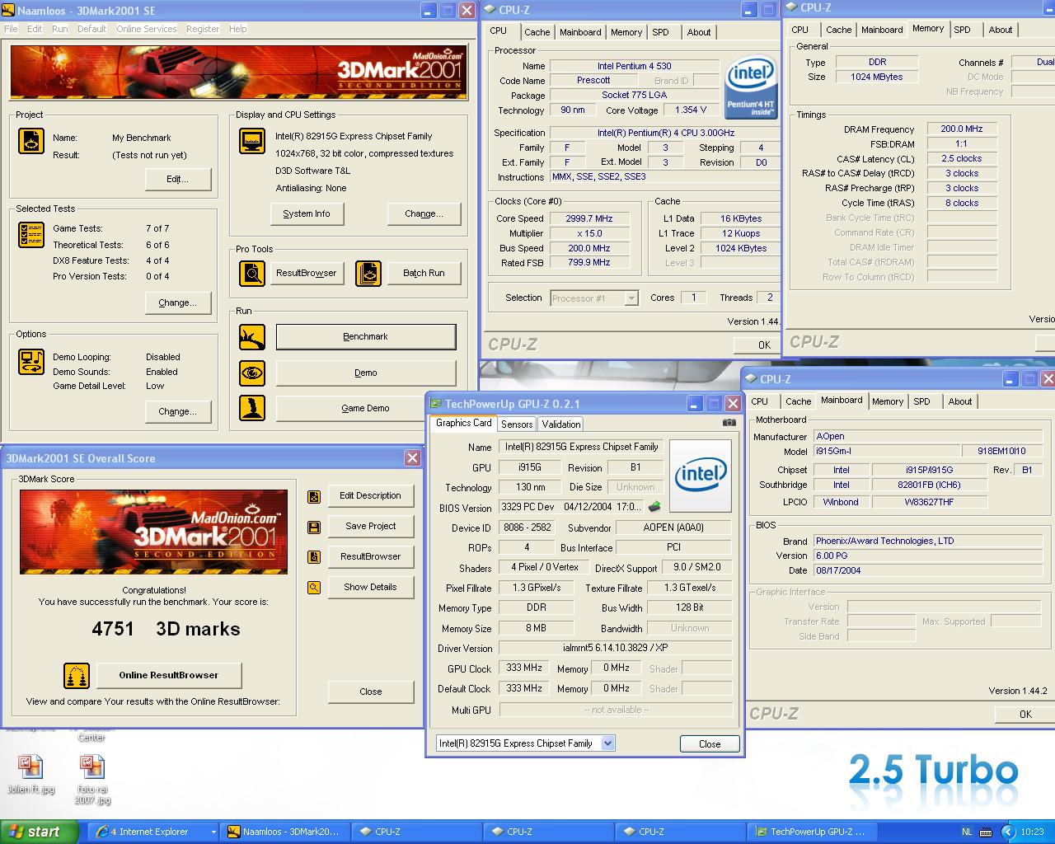Click the GPU-Z Device ID field

pyautogui.click(x=527, y=527)
